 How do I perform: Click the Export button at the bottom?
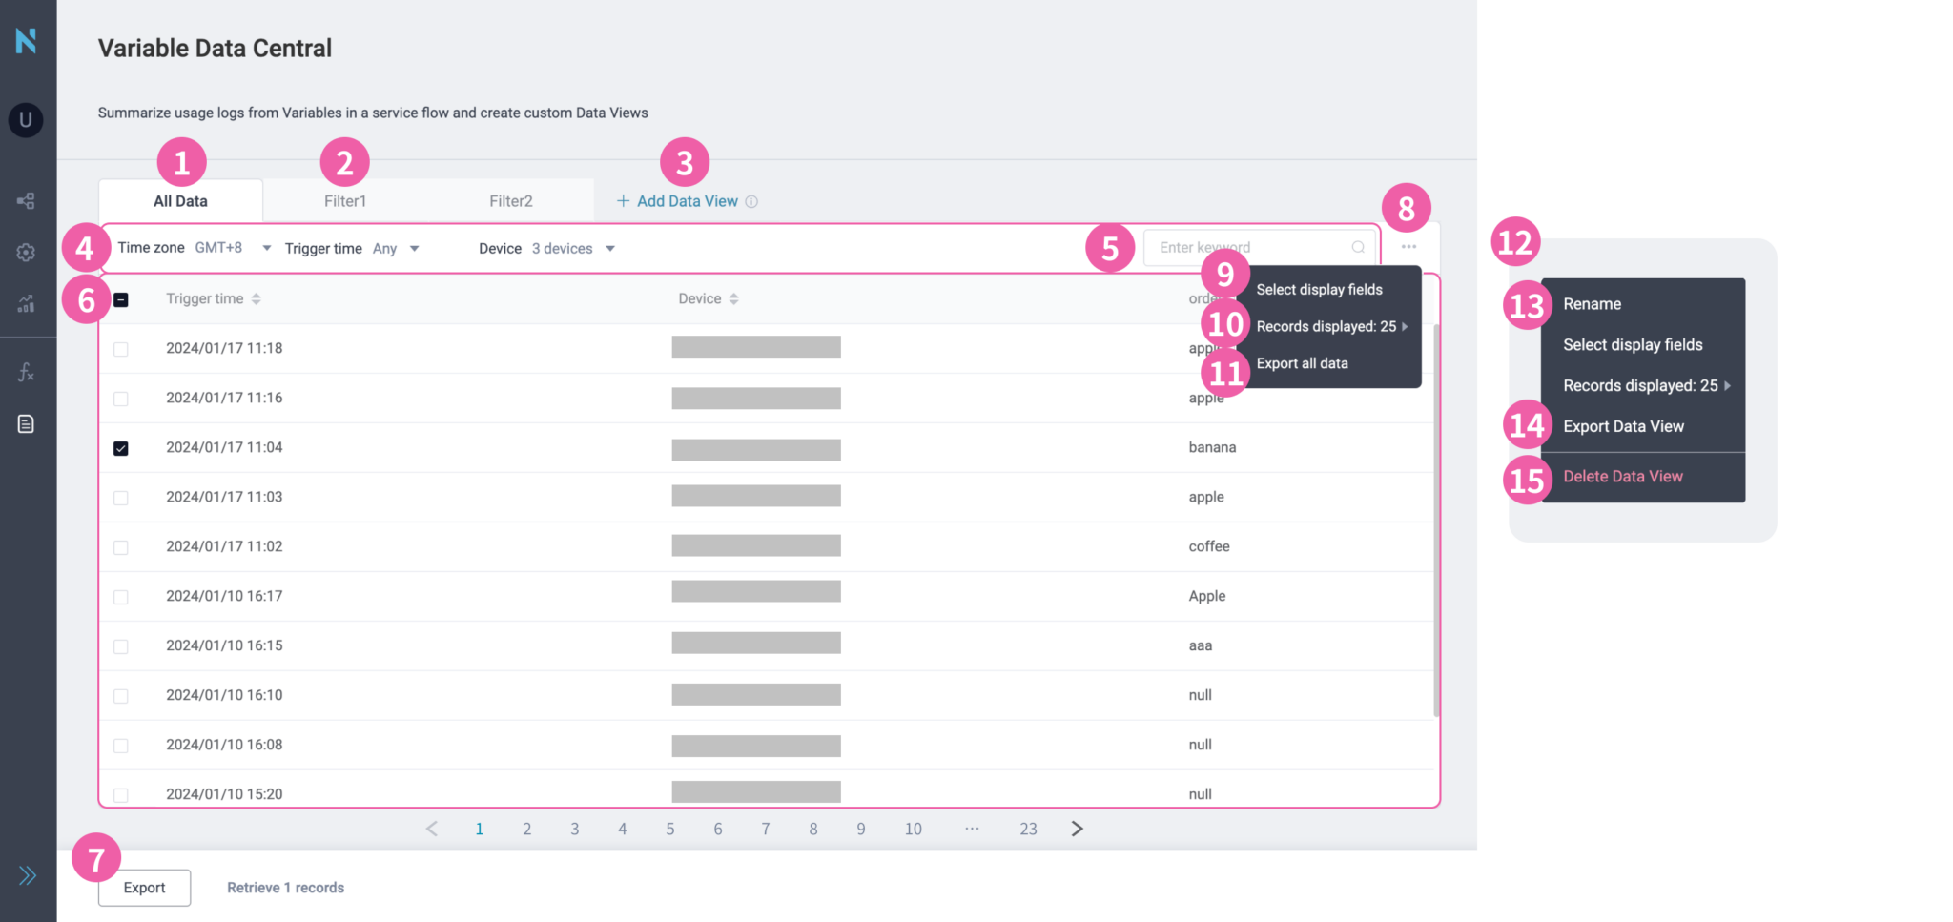point(144,887)
